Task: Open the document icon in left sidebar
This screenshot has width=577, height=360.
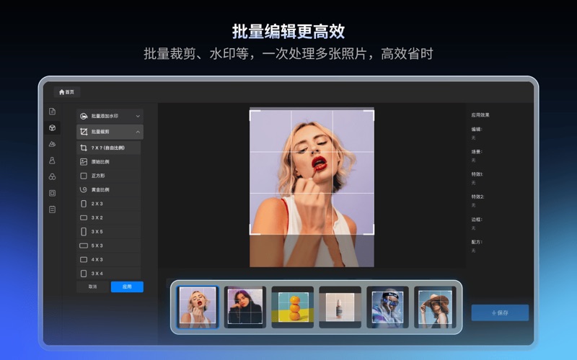Action: (52, 111)
